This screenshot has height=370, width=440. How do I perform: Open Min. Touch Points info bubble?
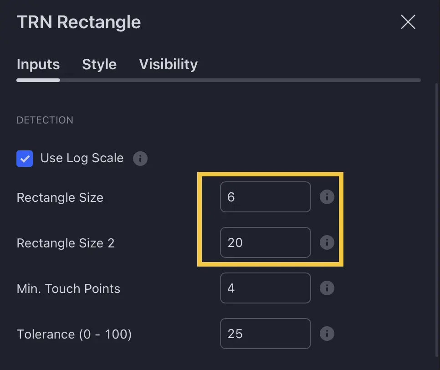click(327, 288)
